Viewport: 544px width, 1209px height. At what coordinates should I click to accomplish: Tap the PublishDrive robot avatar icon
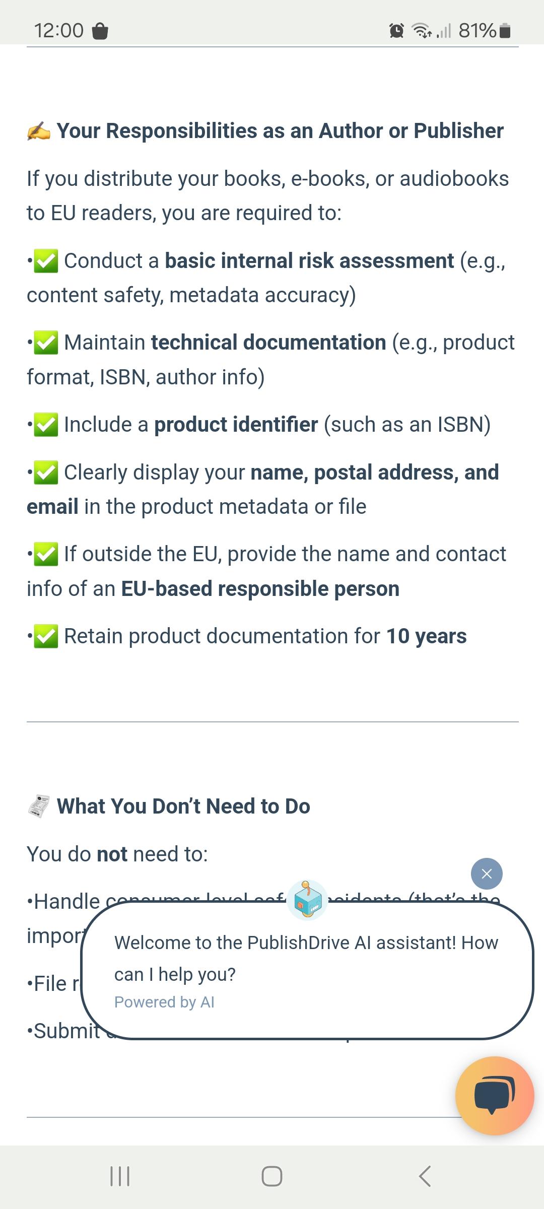[x=307, y=900]
